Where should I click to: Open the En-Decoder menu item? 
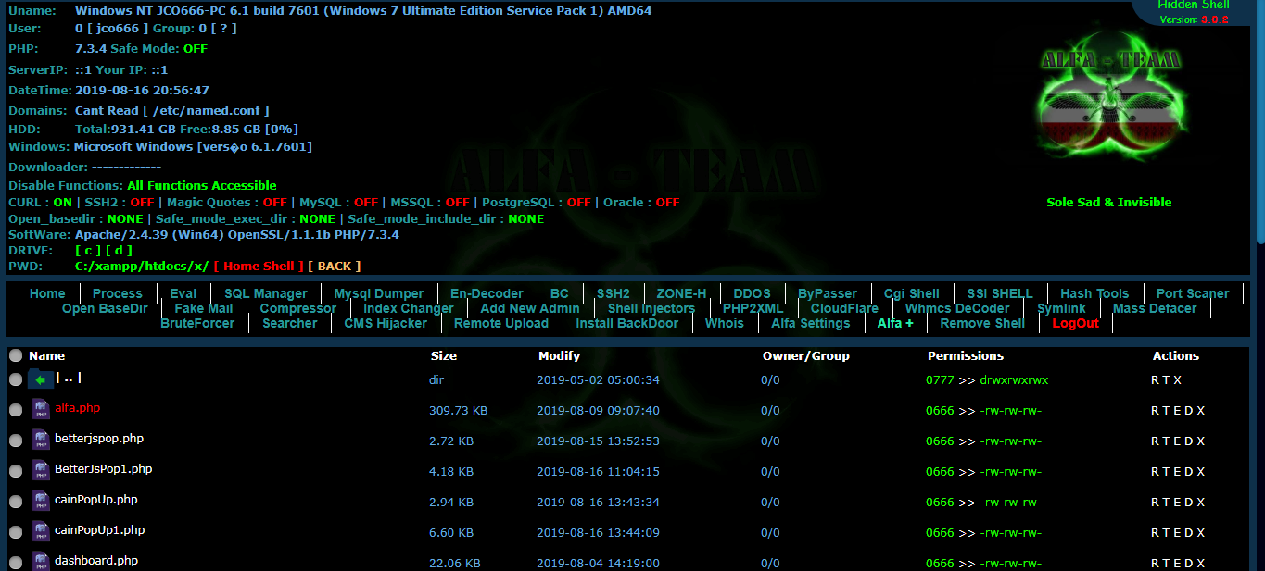click(487, 293)
